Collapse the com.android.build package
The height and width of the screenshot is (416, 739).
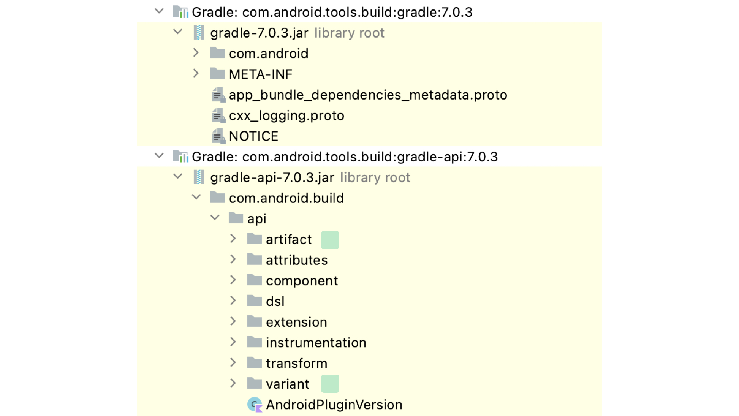196,197
